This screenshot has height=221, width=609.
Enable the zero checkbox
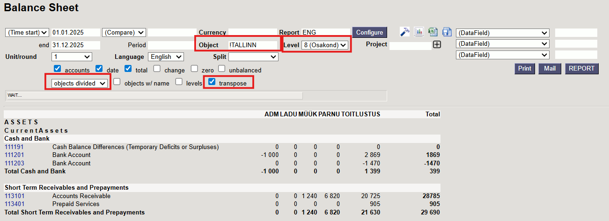(x=194, y=69)
